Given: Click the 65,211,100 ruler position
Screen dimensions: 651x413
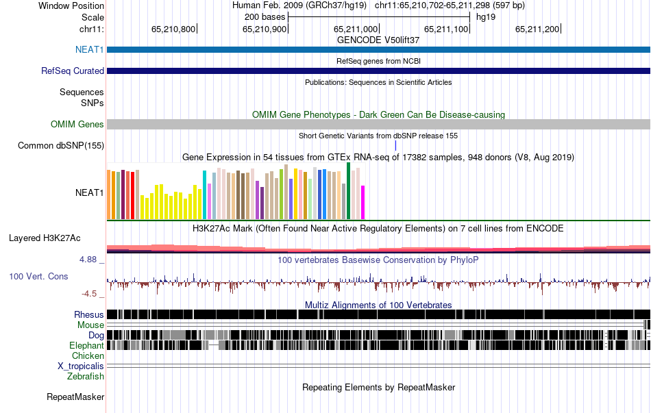Looking at the screenshot, I should [x=447, y=29].
